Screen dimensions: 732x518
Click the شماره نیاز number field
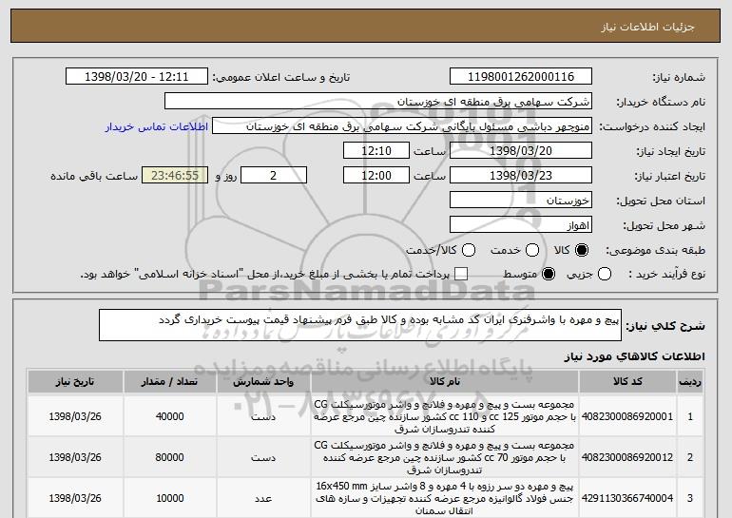tap(519, 77)
